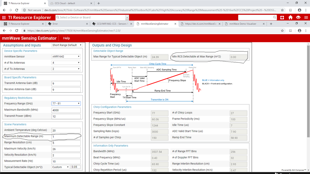Click the mmWave Sensing Estimator title
This screenshot has width=310, height=174.
coord(29,38)
